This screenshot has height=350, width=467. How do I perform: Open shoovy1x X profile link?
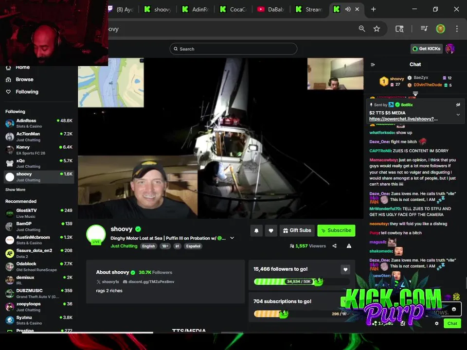pyautogui.click(x=108, y=281)
